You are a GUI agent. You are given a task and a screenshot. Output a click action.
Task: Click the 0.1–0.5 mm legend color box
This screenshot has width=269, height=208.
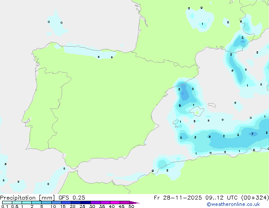click(7, 202)
